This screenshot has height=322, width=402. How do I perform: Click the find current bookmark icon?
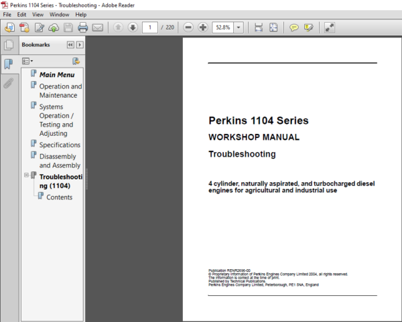click(x=76, y=61)
